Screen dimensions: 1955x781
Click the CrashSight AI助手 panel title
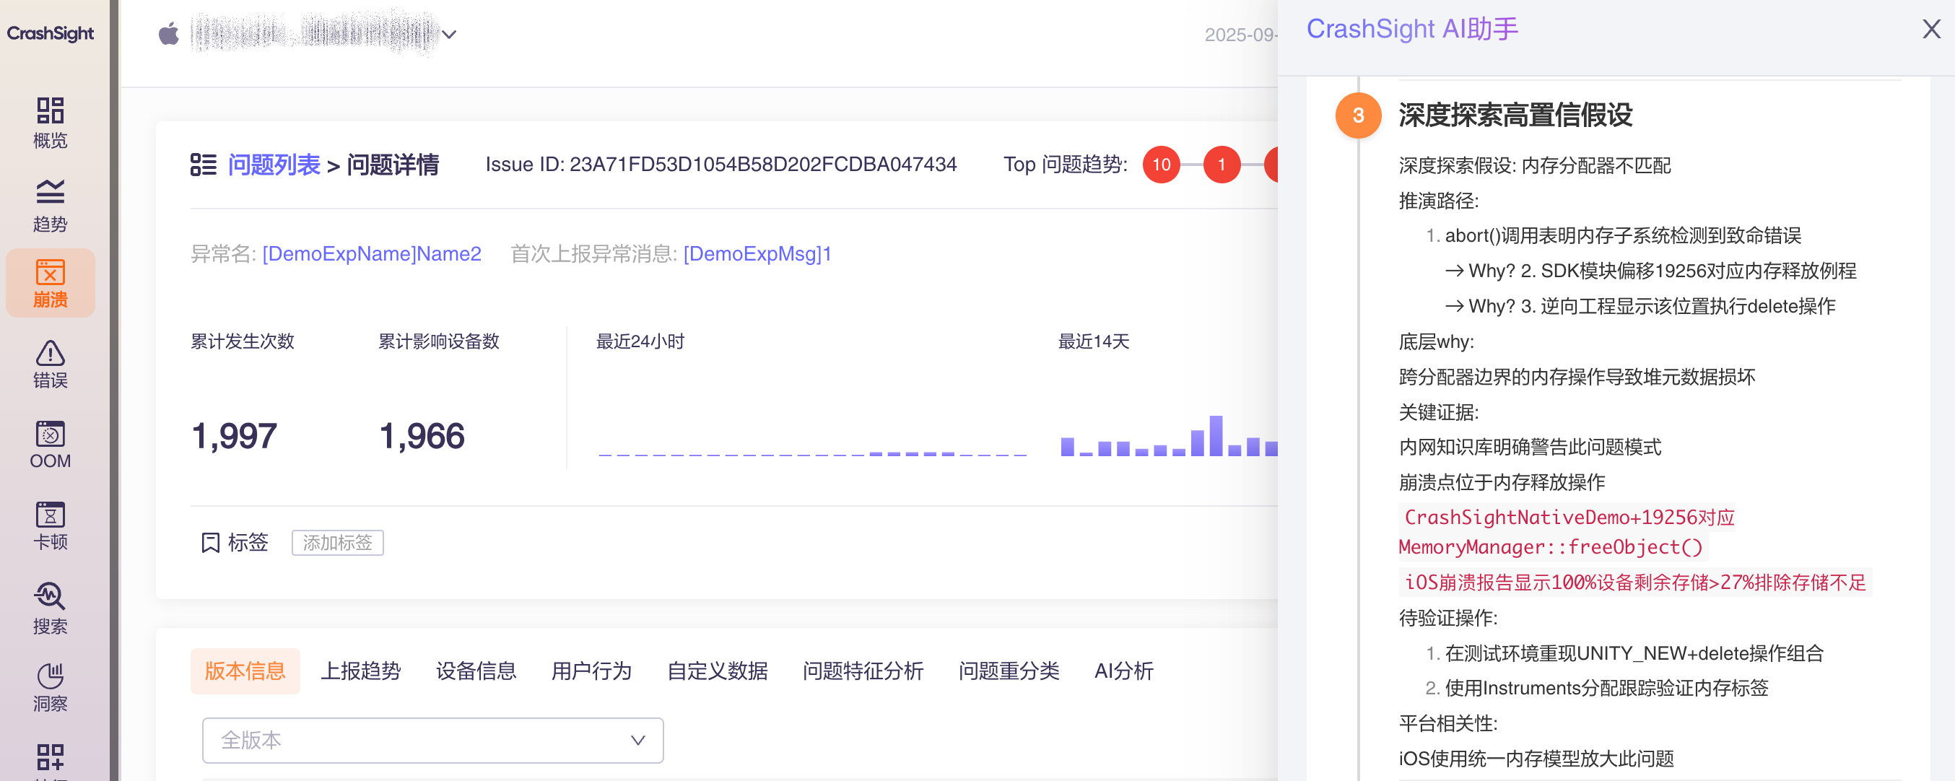click(1411, 29)
